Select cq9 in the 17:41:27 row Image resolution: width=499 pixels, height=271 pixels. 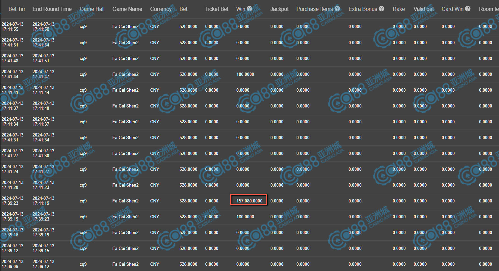(83, 153)
